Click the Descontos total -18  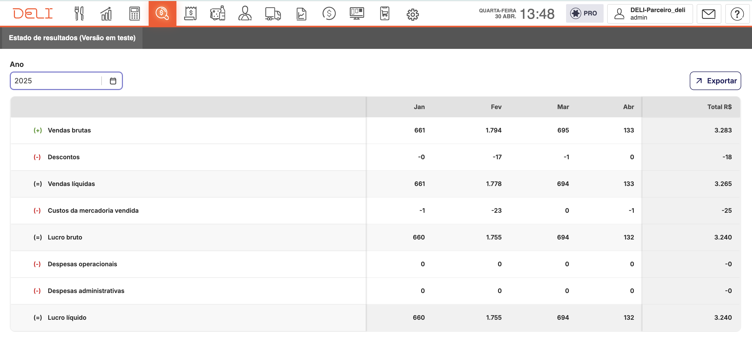coord(727,157)
